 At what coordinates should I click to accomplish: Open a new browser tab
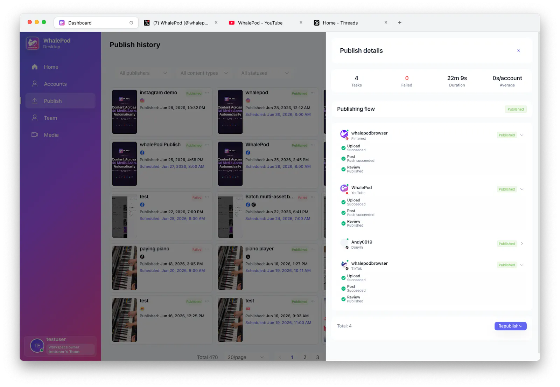click(400, 23)
